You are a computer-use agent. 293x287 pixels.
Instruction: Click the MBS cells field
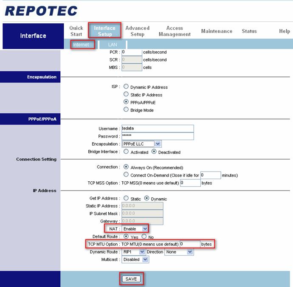pos(132,67)
